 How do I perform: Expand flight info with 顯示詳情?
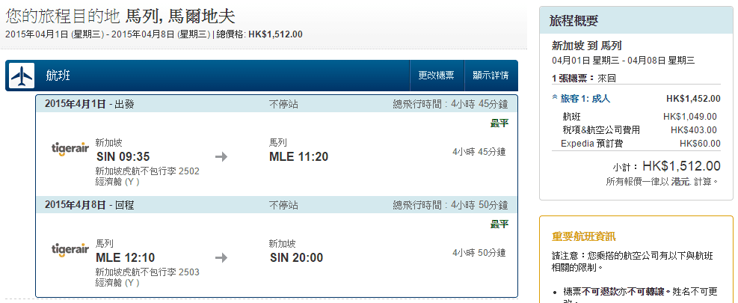coord(491,76)
